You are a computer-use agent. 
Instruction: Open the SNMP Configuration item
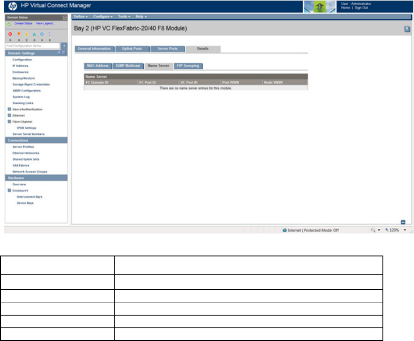[27, 91]
